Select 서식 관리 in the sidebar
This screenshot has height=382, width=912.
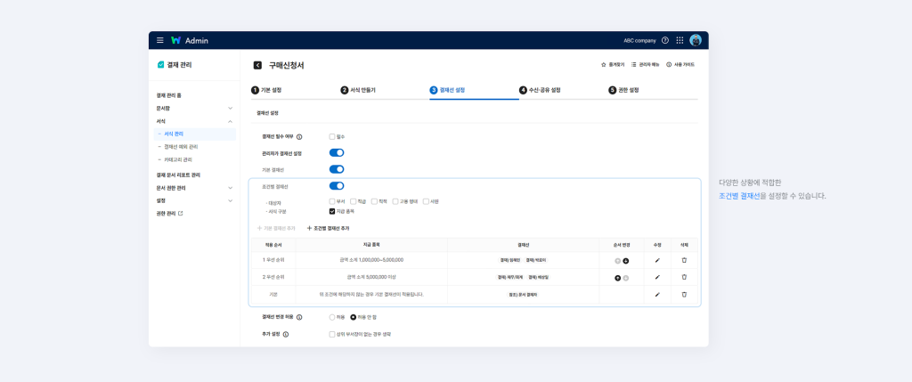point(194,134)
